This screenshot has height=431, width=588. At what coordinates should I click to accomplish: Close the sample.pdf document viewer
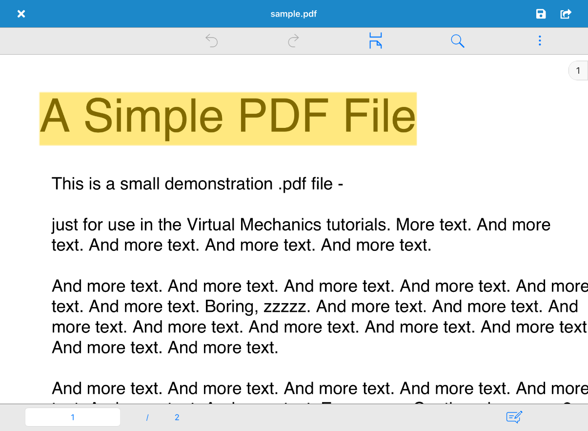[x=21, y=14]
